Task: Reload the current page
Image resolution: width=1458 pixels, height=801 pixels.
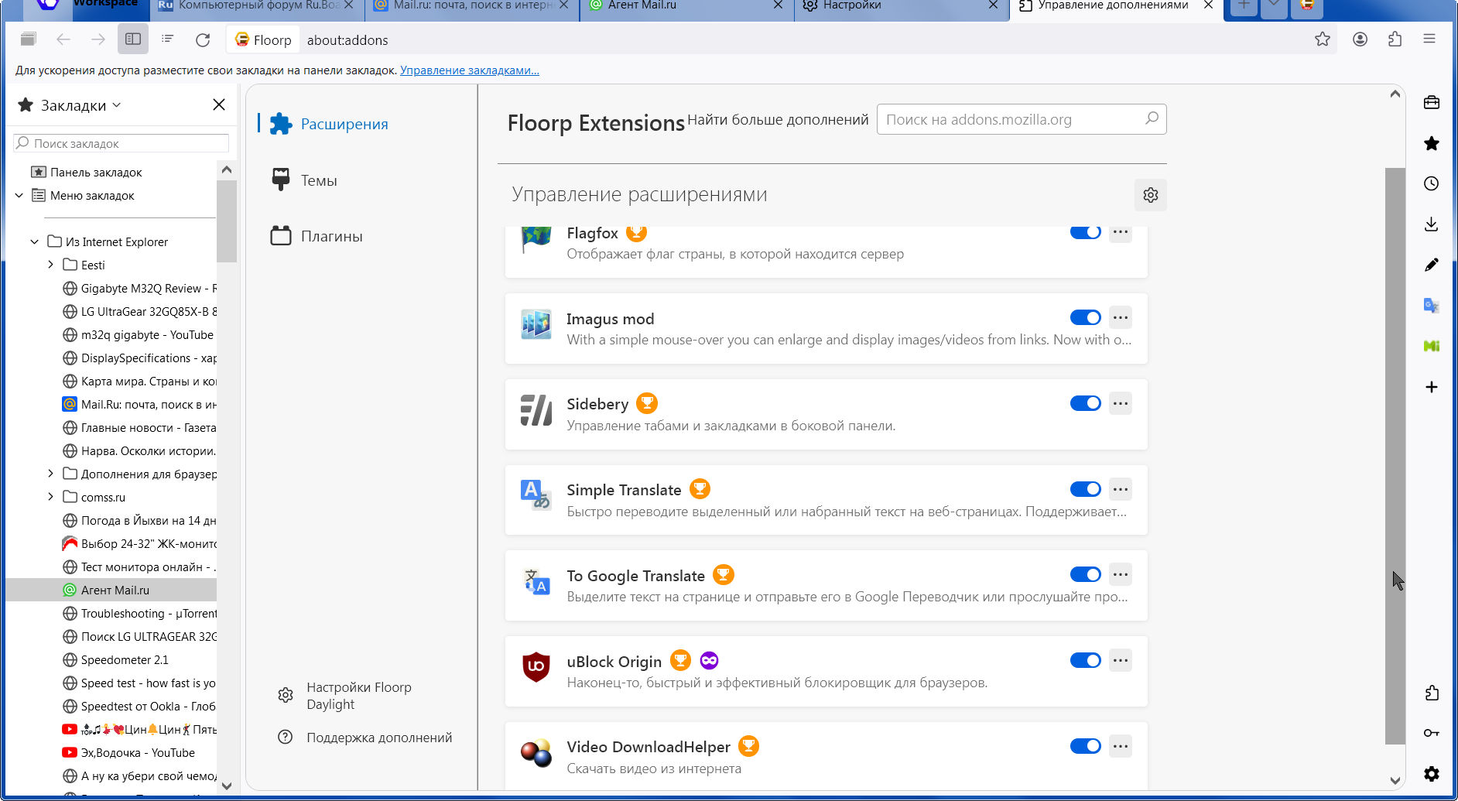Action: click(x=203, y=39)
